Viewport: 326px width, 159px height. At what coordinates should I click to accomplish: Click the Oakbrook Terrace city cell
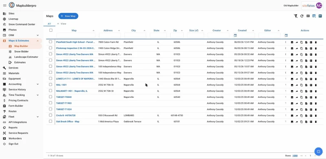click(x=132, y=121)
